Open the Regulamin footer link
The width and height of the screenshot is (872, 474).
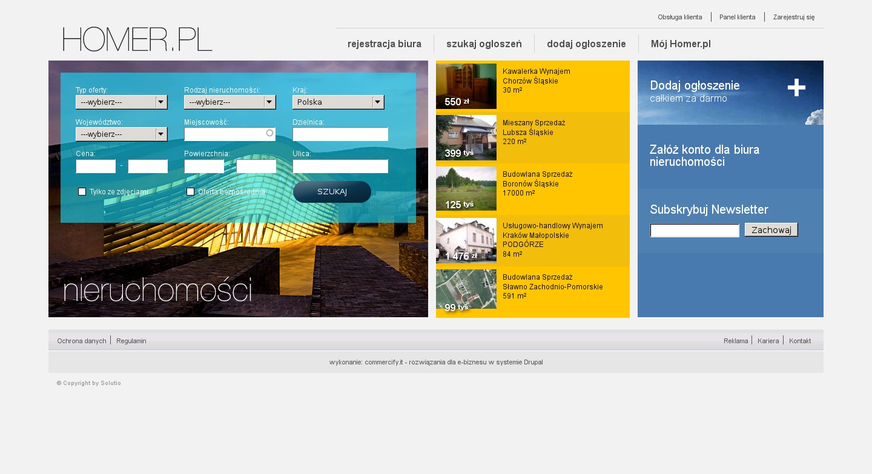point(131,341)
